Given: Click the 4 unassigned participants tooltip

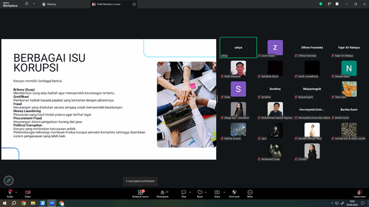Looking at the screenshot, I should pyautogui.click(x=140, y=181).
